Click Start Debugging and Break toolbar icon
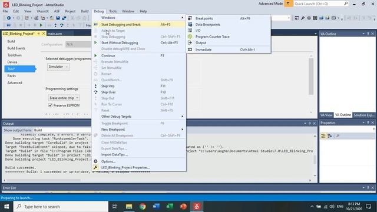 point(8,25)
